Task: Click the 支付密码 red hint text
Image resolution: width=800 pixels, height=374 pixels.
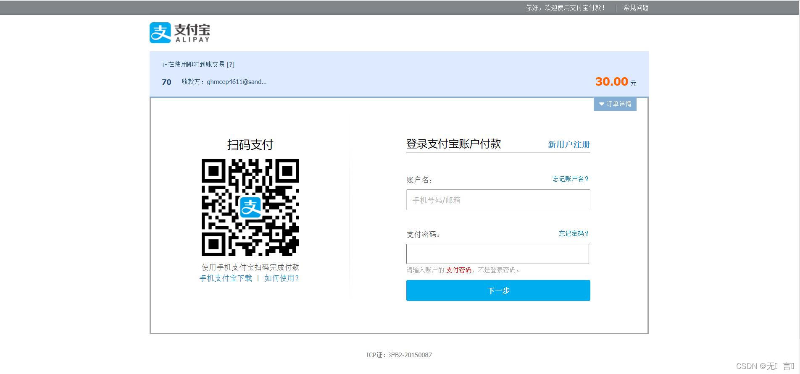Action: click(x=458, y=270)
